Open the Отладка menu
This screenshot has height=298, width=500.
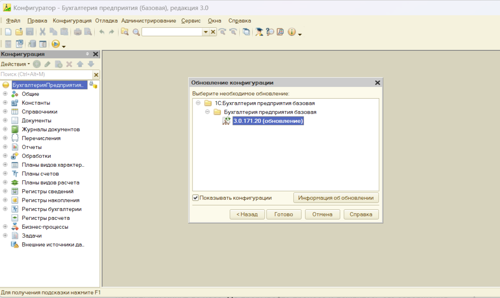(106, 21)
